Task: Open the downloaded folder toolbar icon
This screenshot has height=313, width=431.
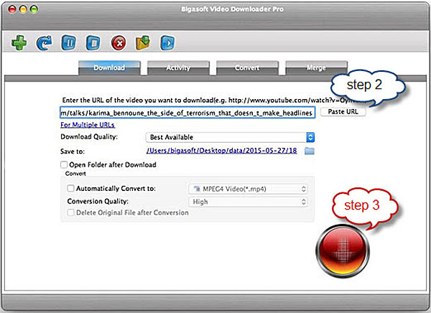Action: [143, 42]
